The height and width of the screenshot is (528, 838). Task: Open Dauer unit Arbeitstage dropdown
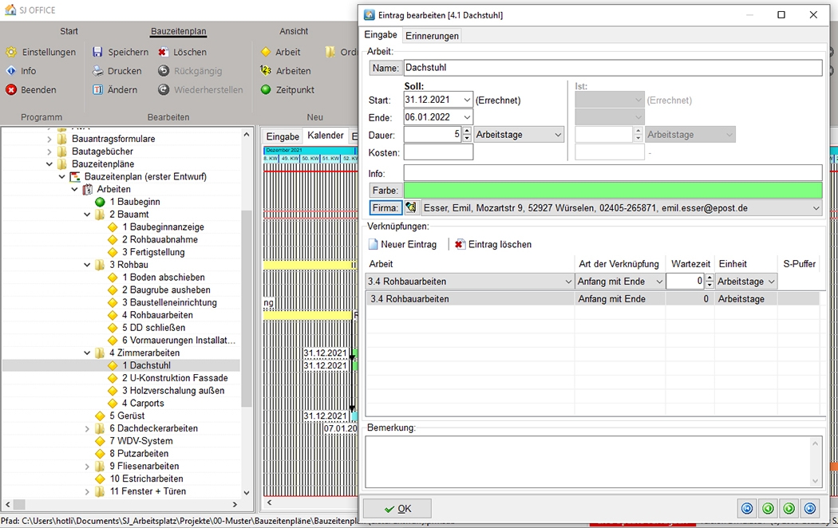tap(557, 135)
